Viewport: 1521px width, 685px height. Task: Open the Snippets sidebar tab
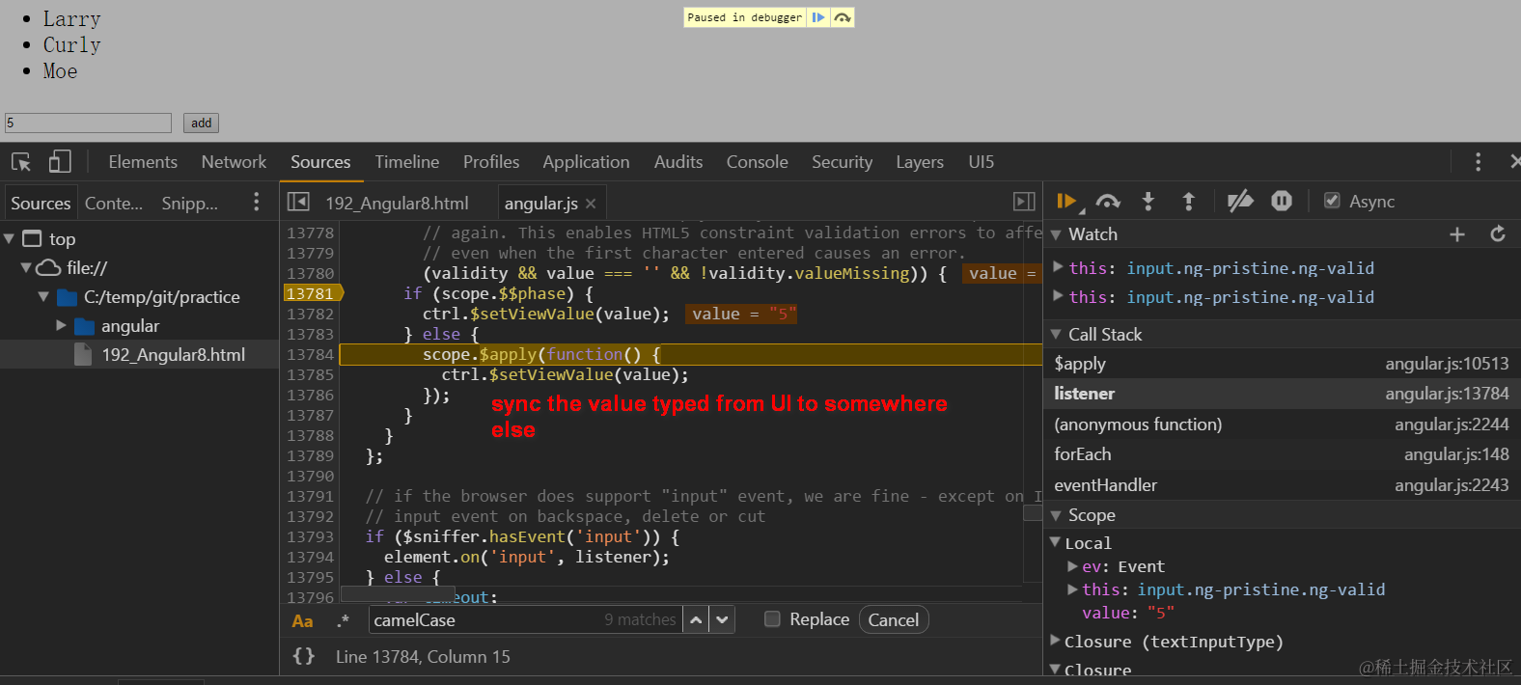[x=190, y=203]
